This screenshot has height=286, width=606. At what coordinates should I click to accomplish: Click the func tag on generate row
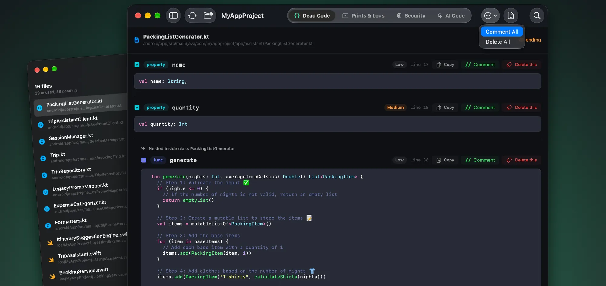(158, 160)
